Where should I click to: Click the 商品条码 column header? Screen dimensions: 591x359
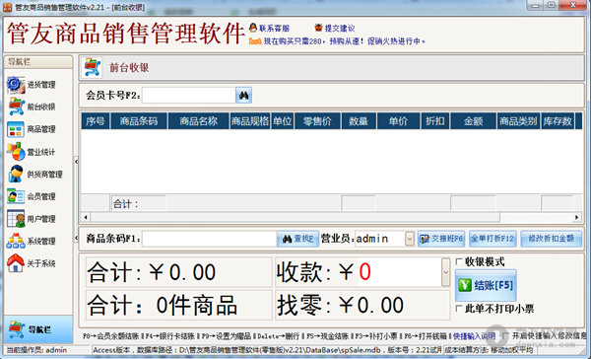[x=139, y=120]
